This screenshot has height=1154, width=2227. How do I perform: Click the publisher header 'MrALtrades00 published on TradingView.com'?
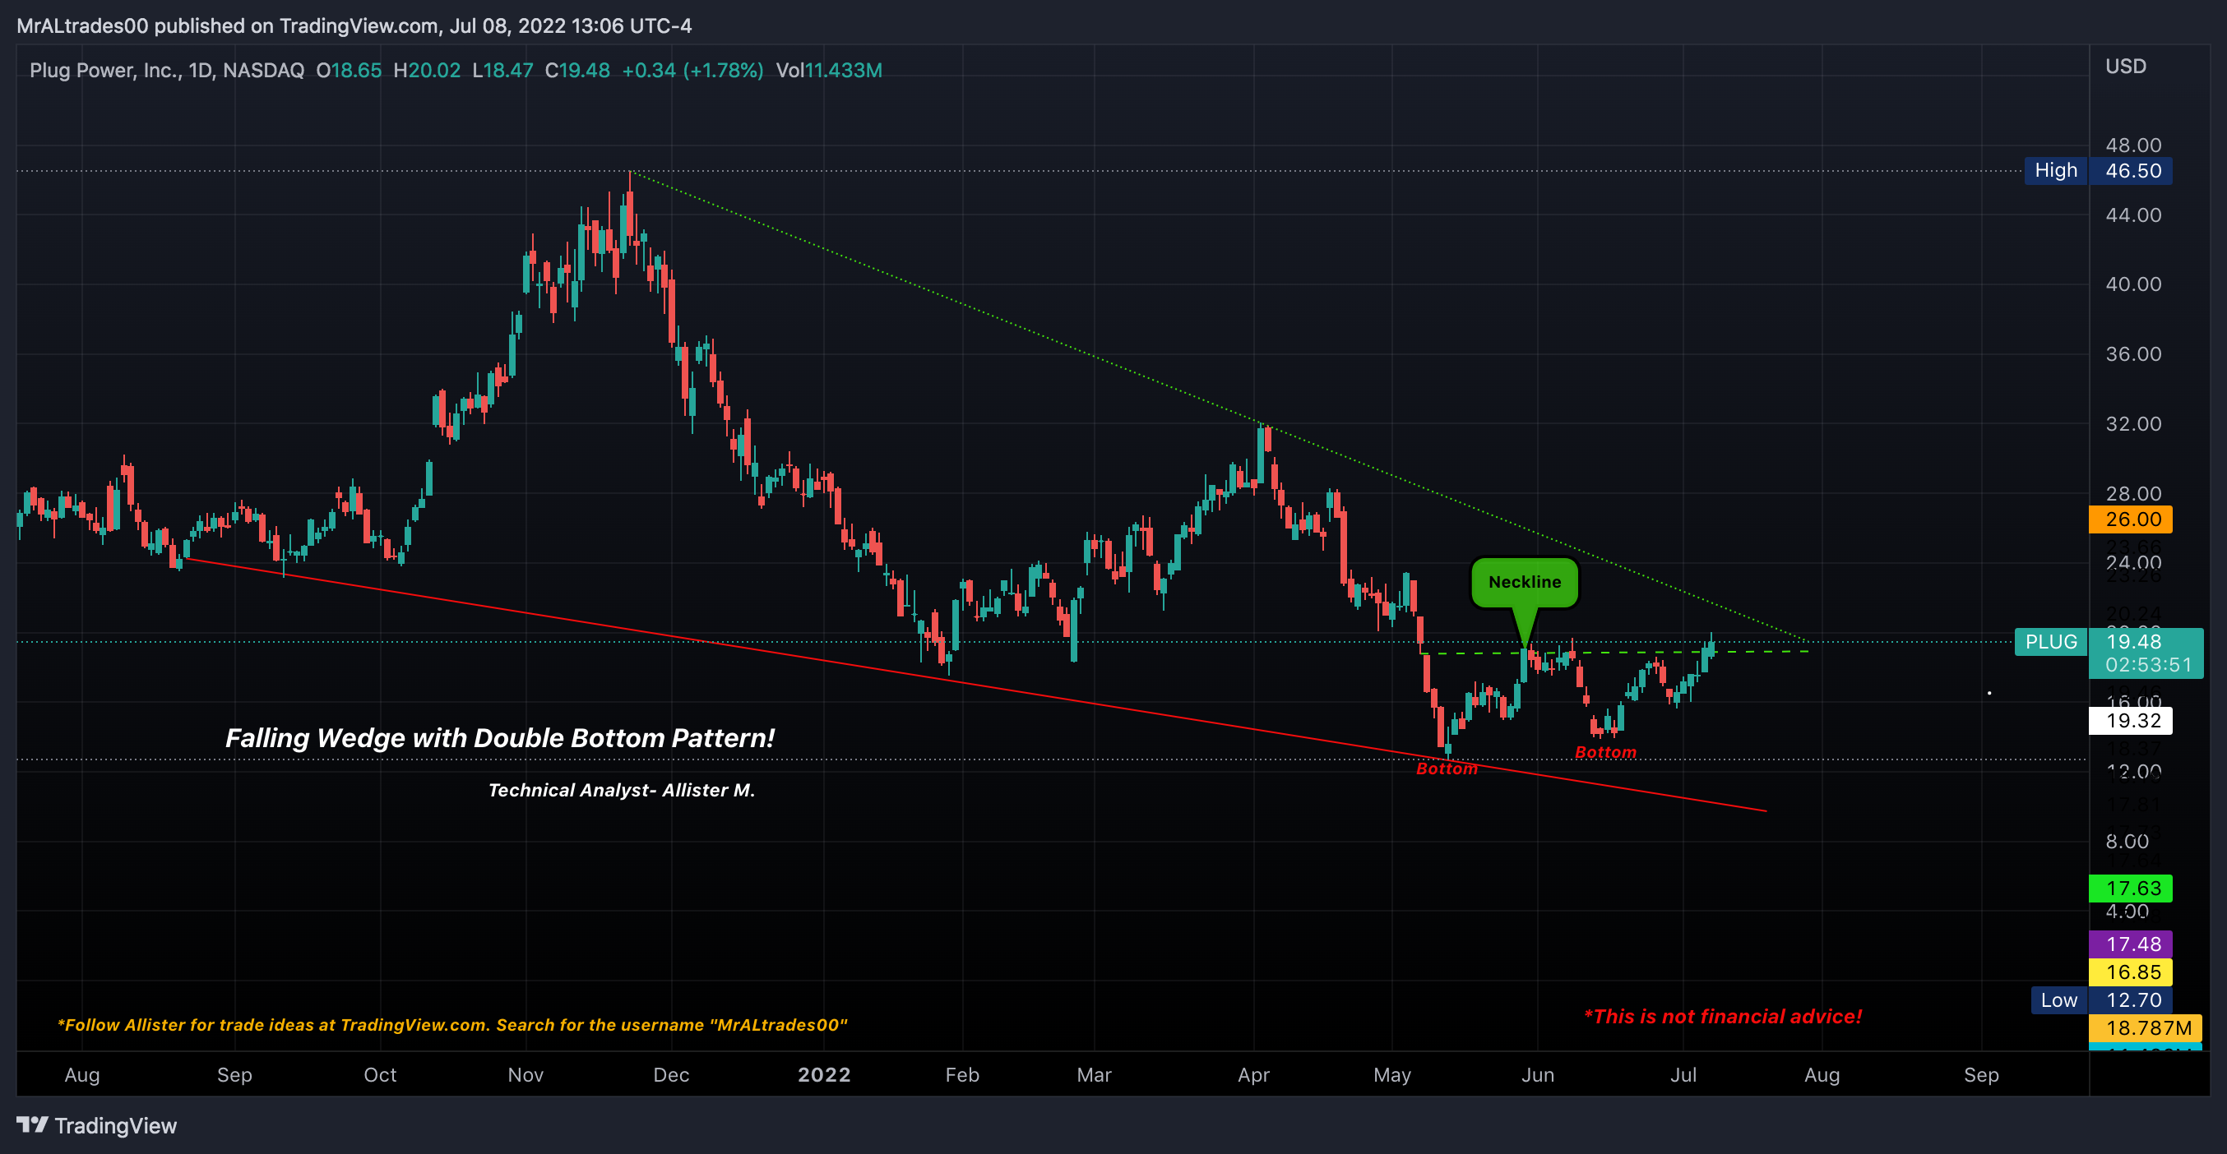[227, 26]
